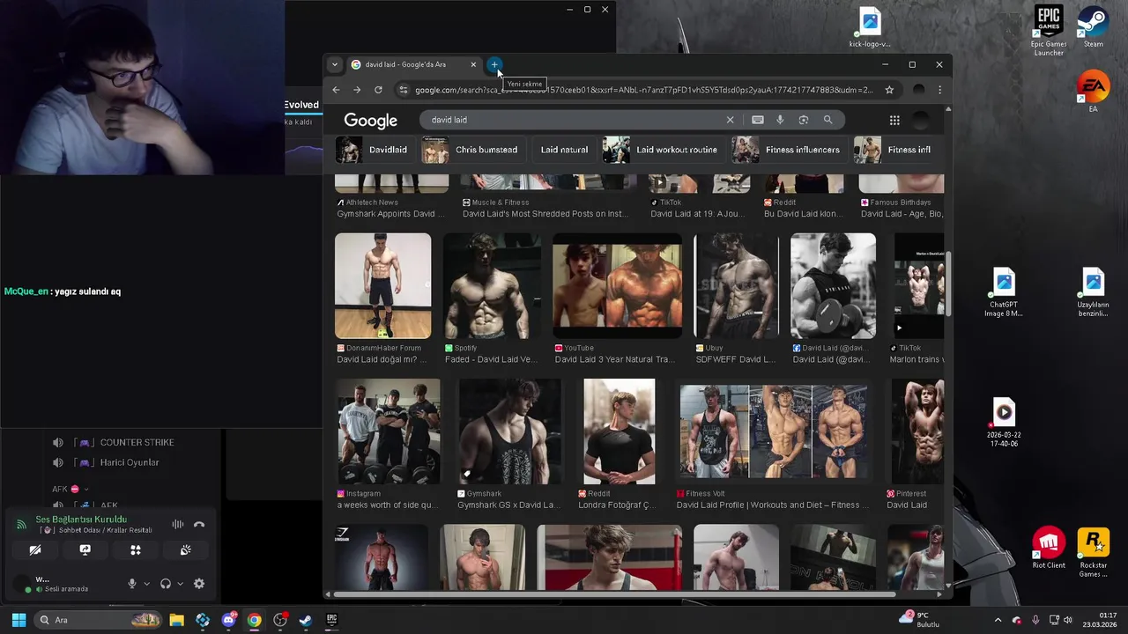The width and height of the screenshot is (1128, 634).
Task: Close the 'david laid - Google'da Ara' tab
Action: 473,64
